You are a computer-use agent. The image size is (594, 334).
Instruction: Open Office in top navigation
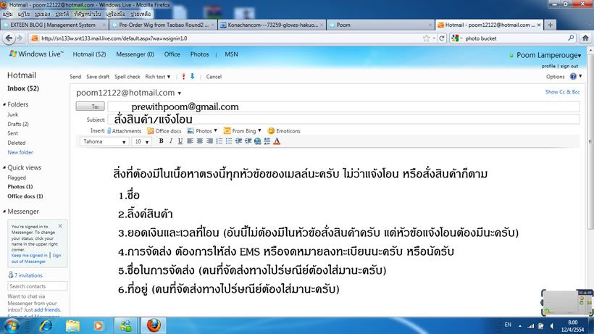pyautogui.click(x=172, y=54)
